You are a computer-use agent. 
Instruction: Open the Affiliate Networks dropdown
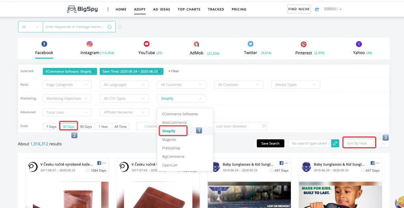(124, 112)
